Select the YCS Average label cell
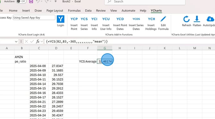Screen dimensions: 215x119 (88, 61)
